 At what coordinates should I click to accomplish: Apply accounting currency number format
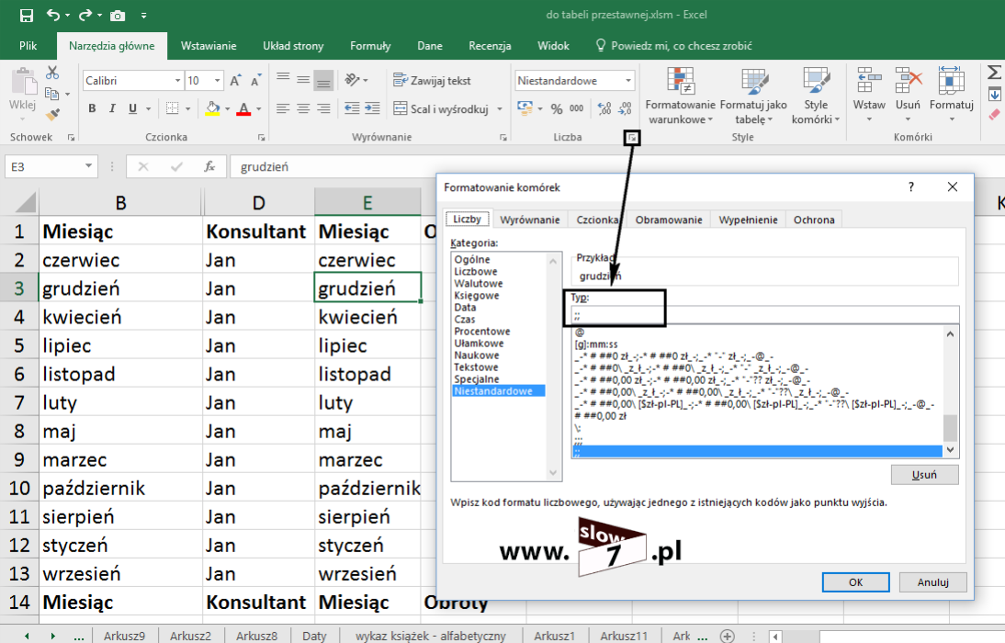525,108
